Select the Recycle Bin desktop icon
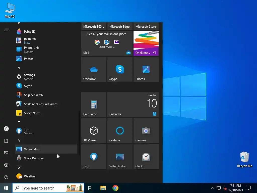The height and width of the screenshot is (193, 257). tap(244, 160)
